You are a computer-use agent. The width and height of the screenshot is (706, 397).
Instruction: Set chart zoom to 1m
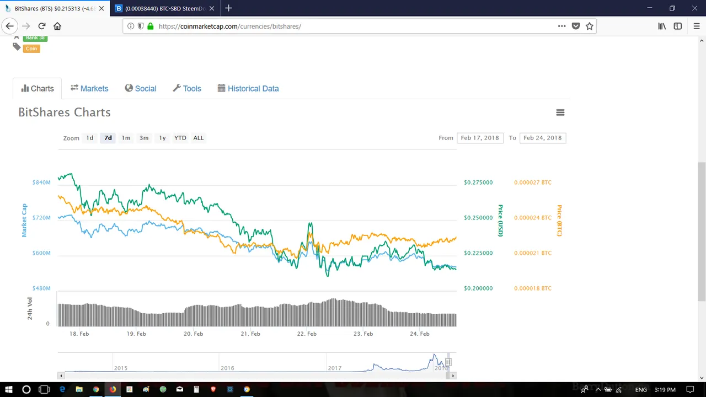click(x=126, y=138)
